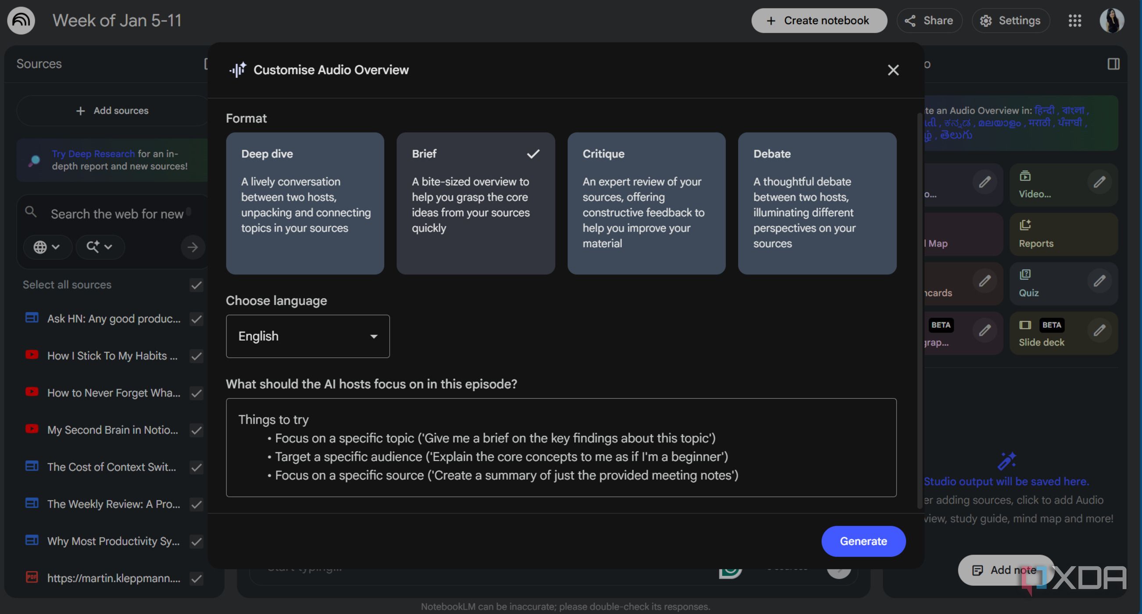
Task: Click the Generate button
Action: [863, 541]
